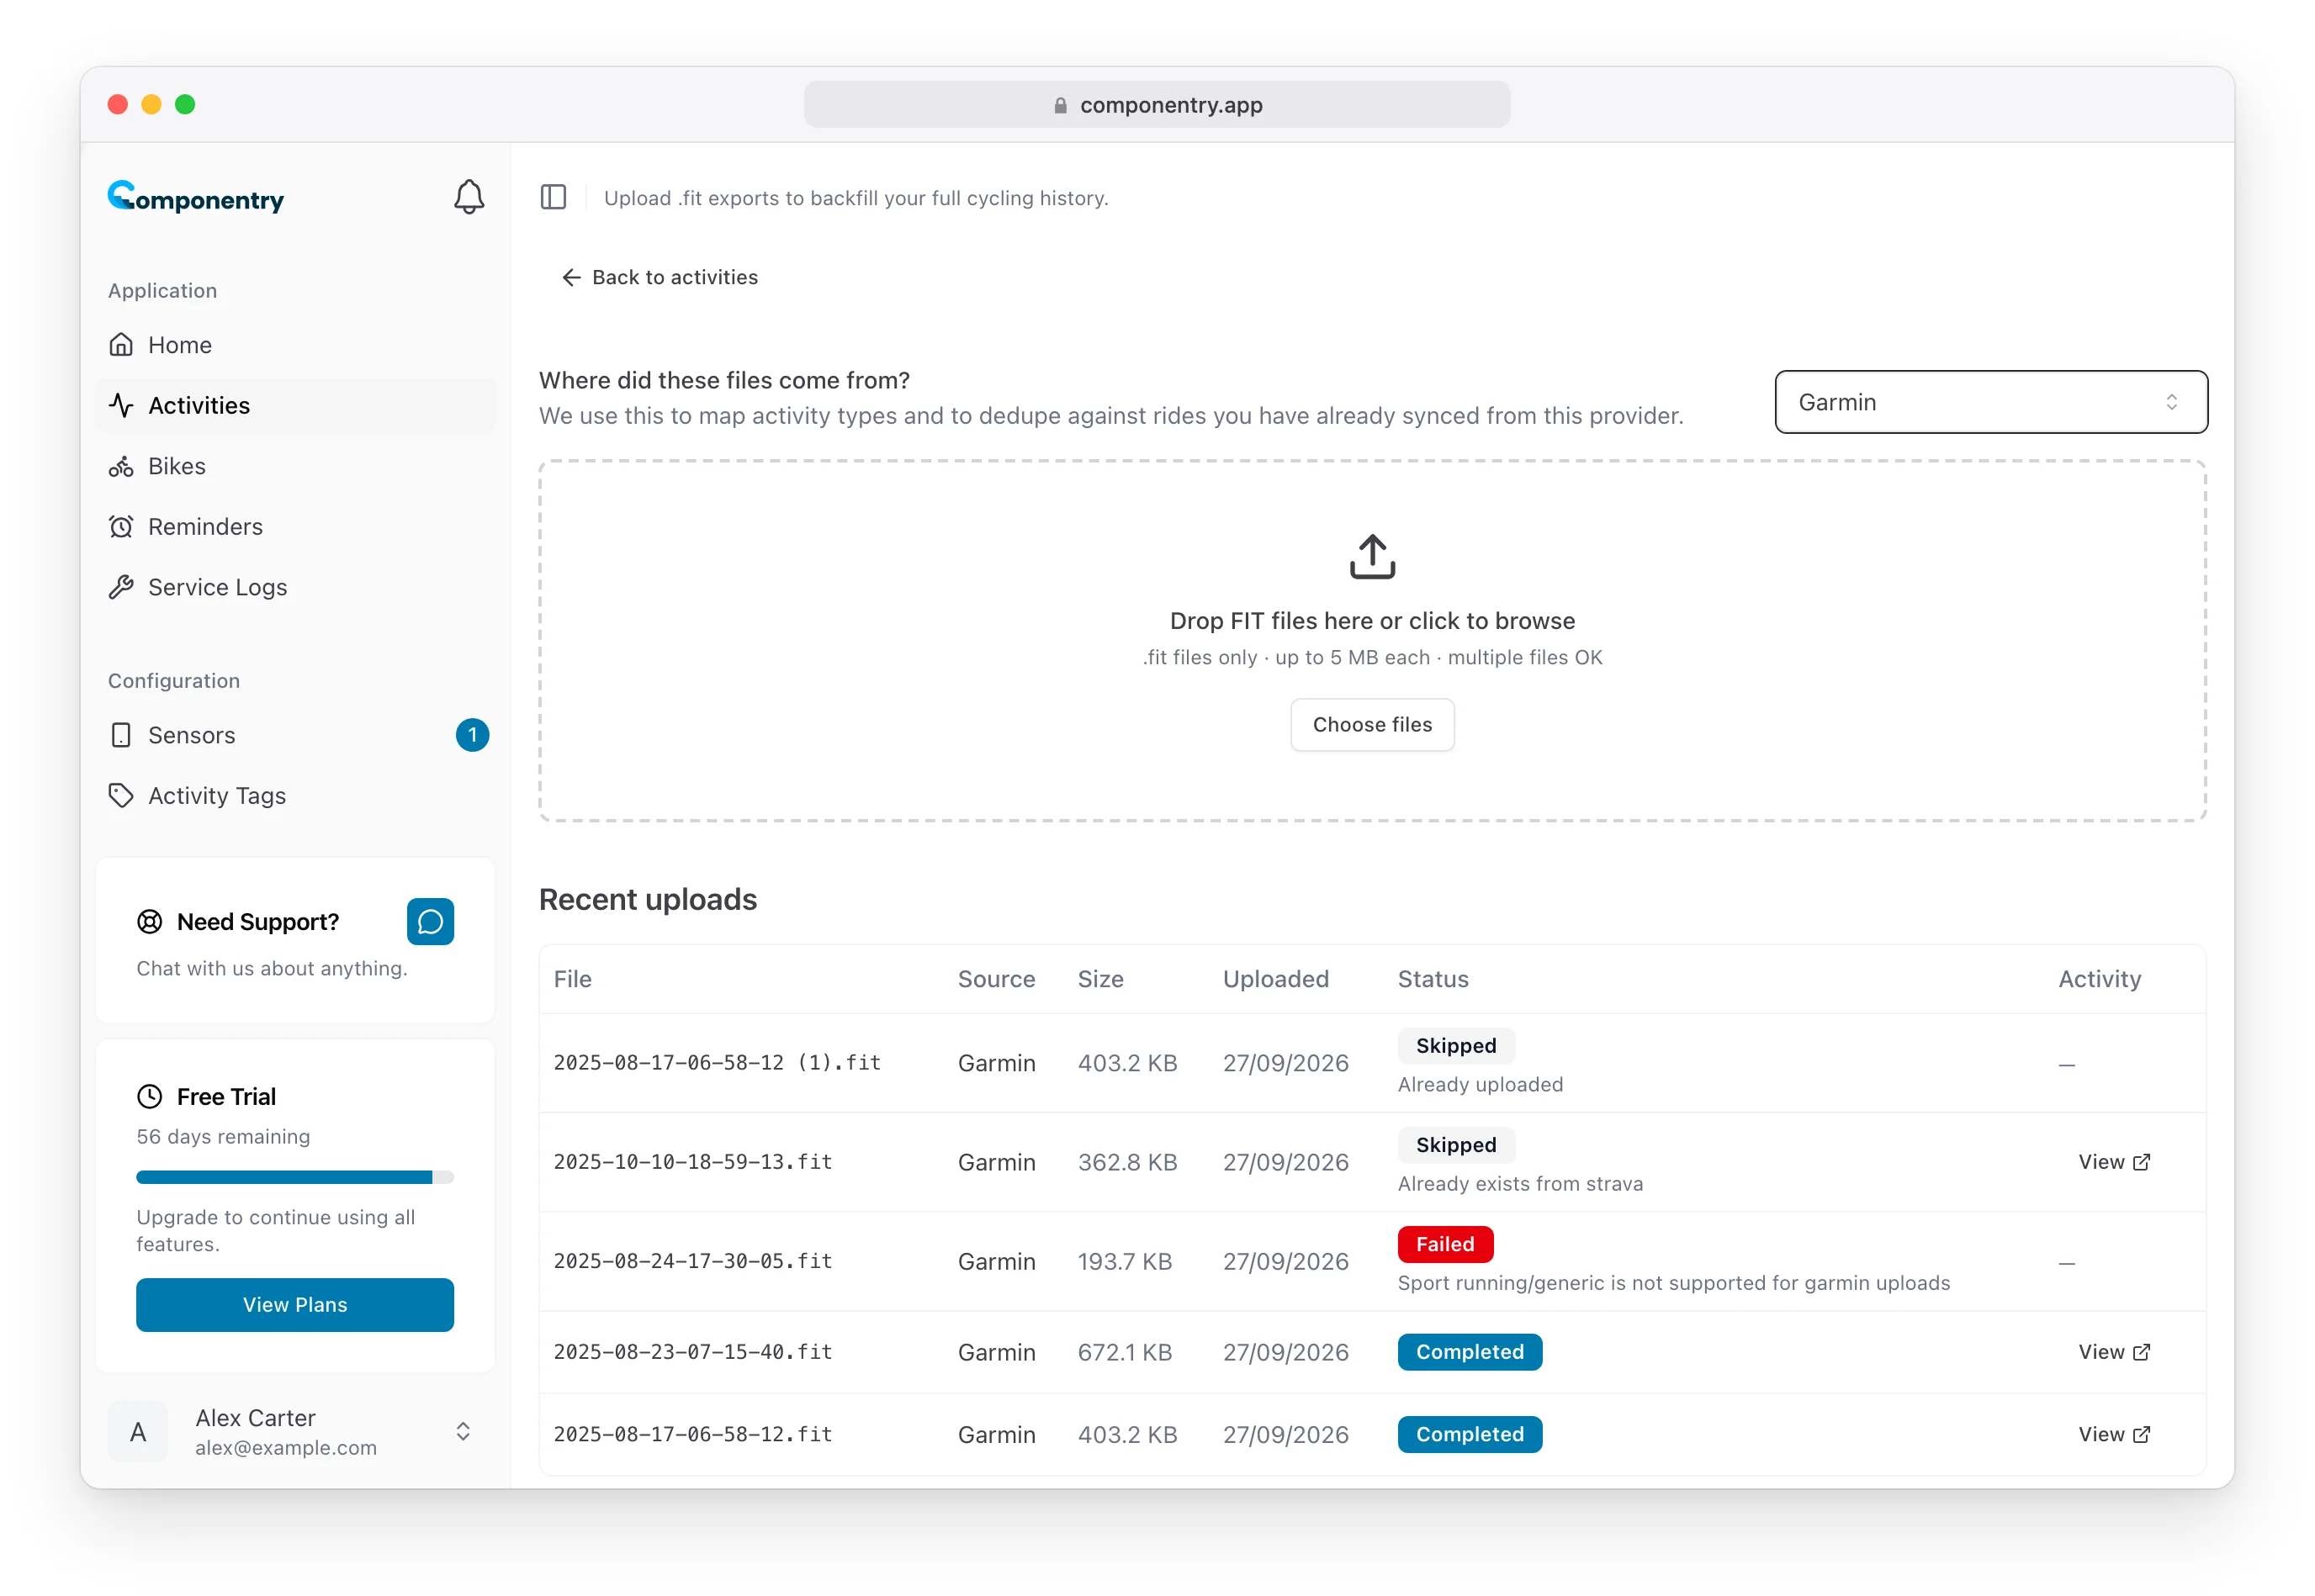Click the Bikes bicycle icon
Viewport: 2315px width, 1596px height.
(x=121, y=466)
